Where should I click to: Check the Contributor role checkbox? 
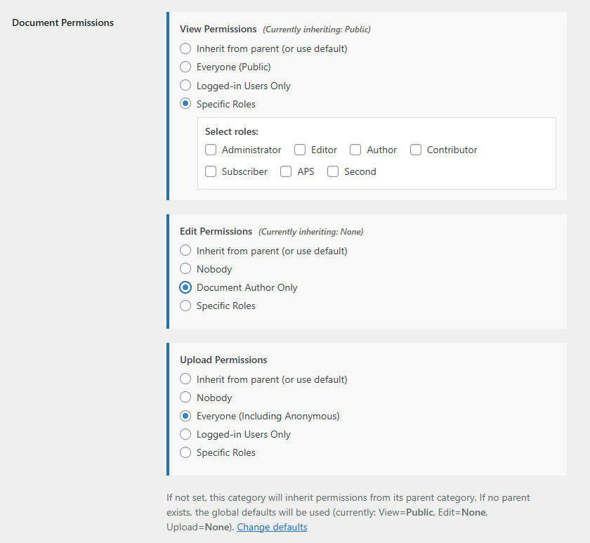[416, 150]
